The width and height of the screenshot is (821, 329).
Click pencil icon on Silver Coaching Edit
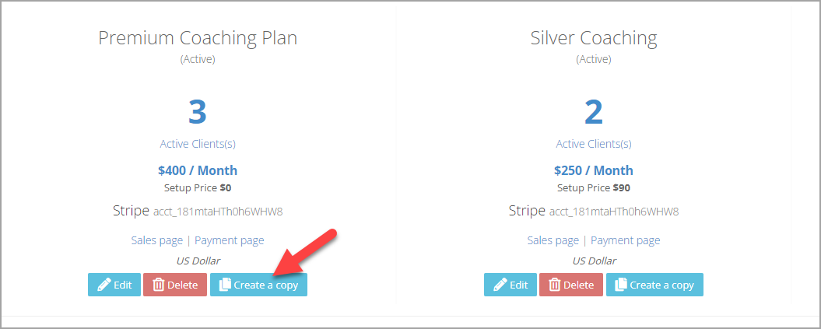[500, 285]
